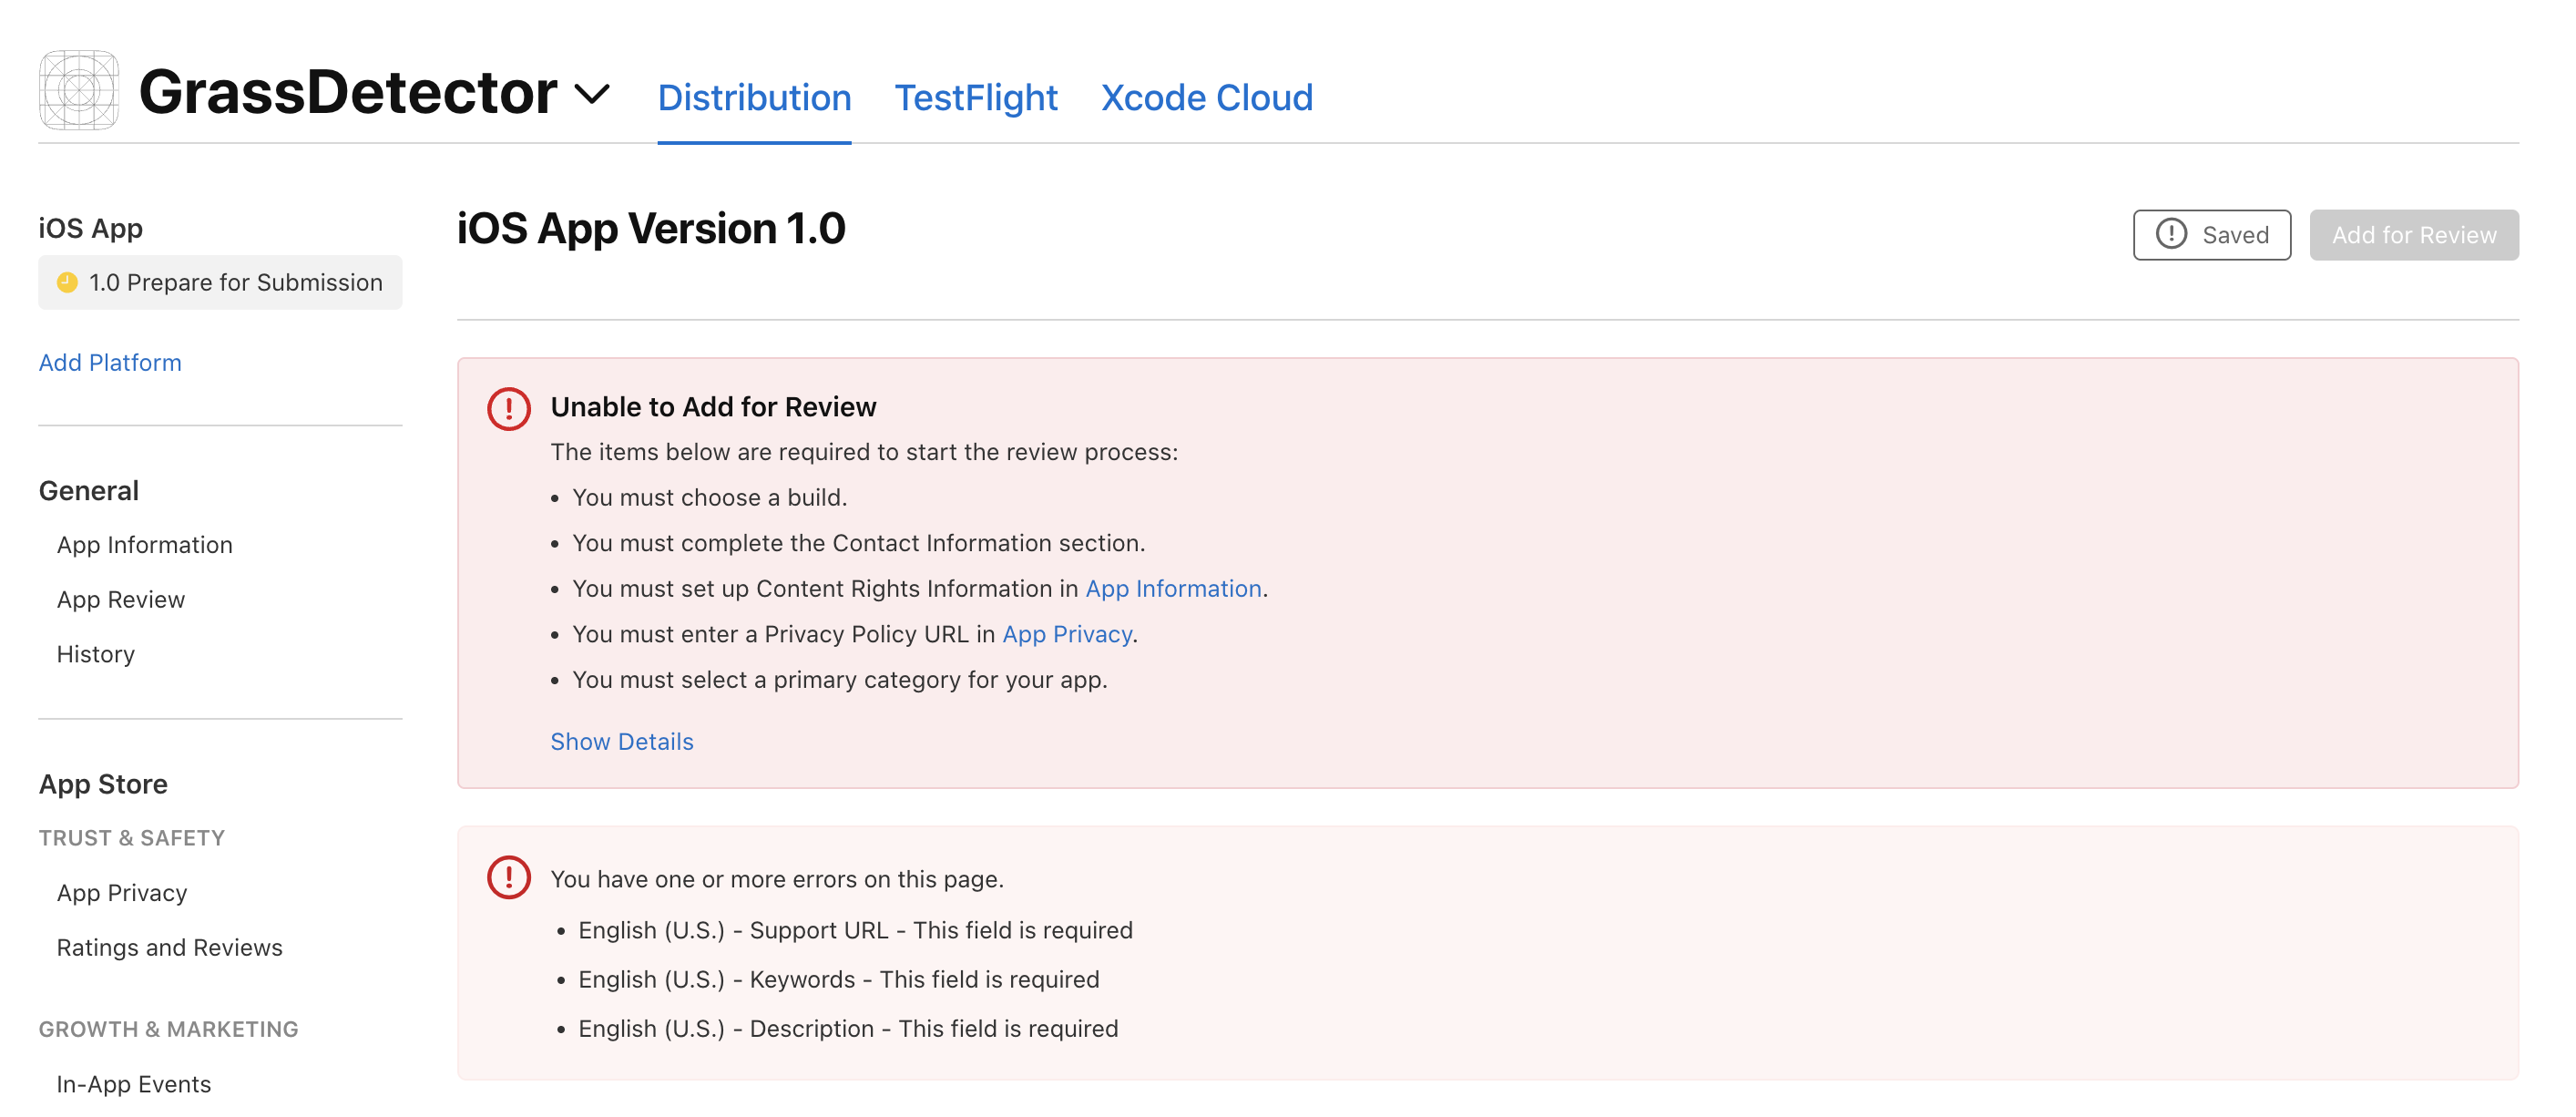Select 1.0 Prepare for Submission sidebar item

click(220, 282)
